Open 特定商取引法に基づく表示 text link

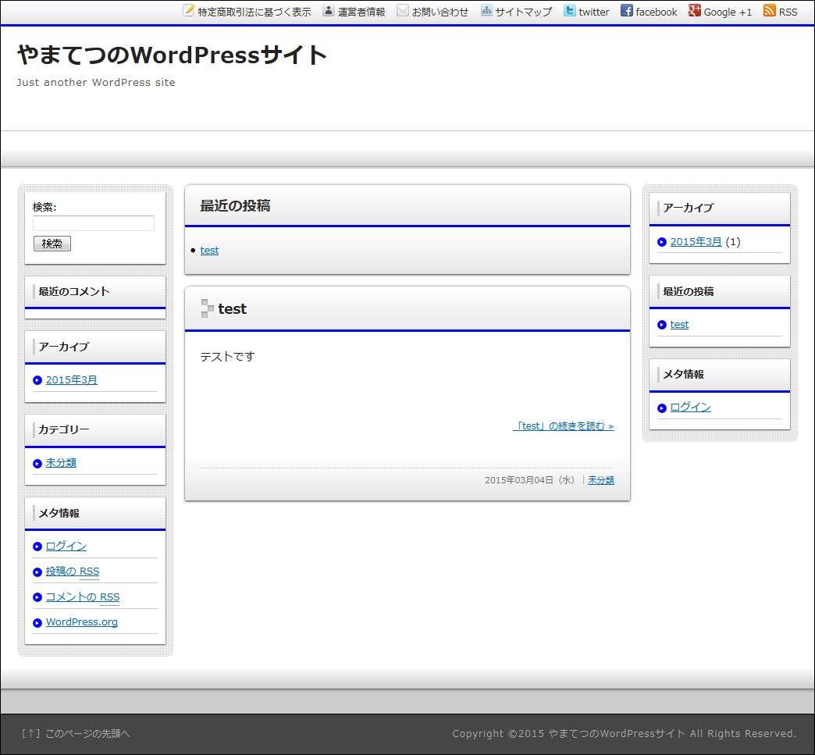[x=254, y=12]
